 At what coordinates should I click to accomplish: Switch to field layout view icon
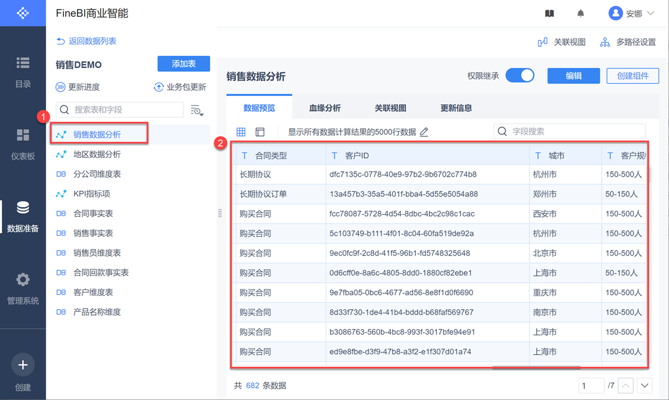[x=260, y=132]
